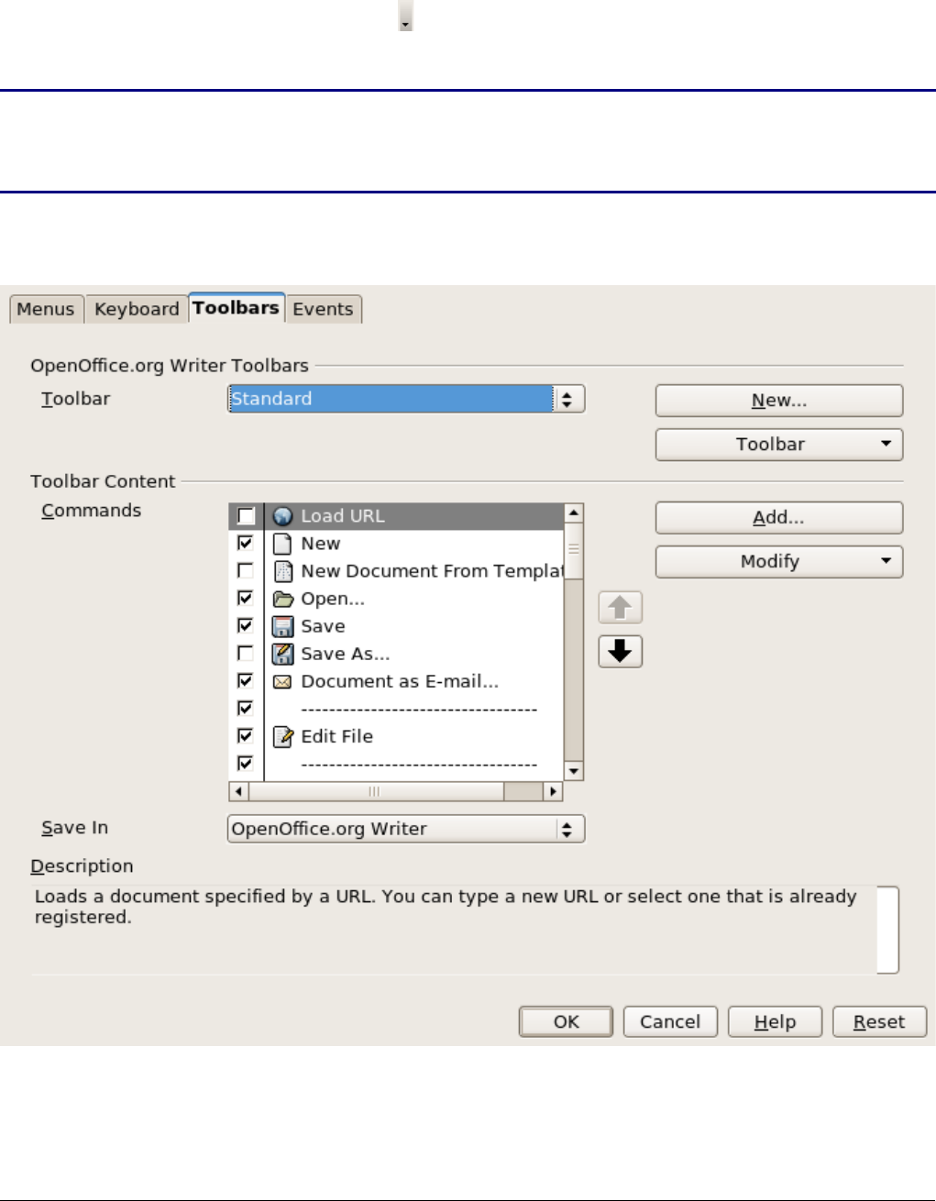This screenshot has height=1201, width=936.
Task: Click the New Document From Template icon
Action: coord(282,571)
